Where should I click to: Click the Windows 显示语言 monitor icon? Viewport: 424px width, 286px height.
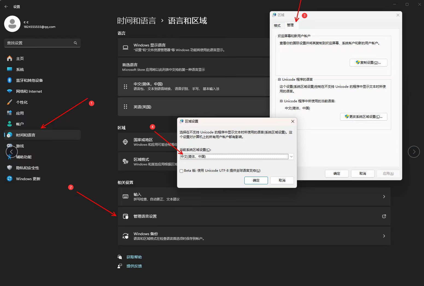125,47
